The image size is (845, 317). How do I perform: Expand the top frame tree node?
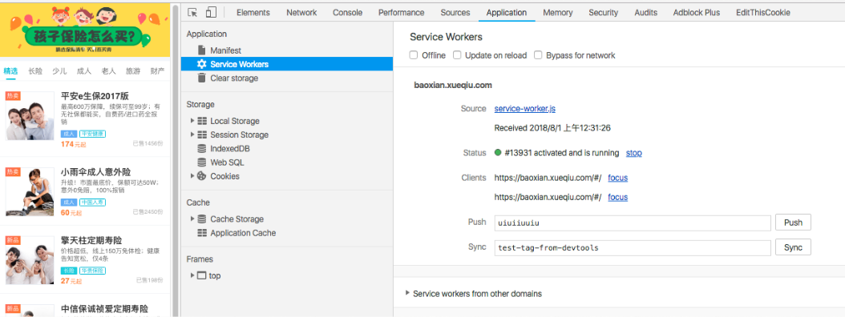click(192, 275)
